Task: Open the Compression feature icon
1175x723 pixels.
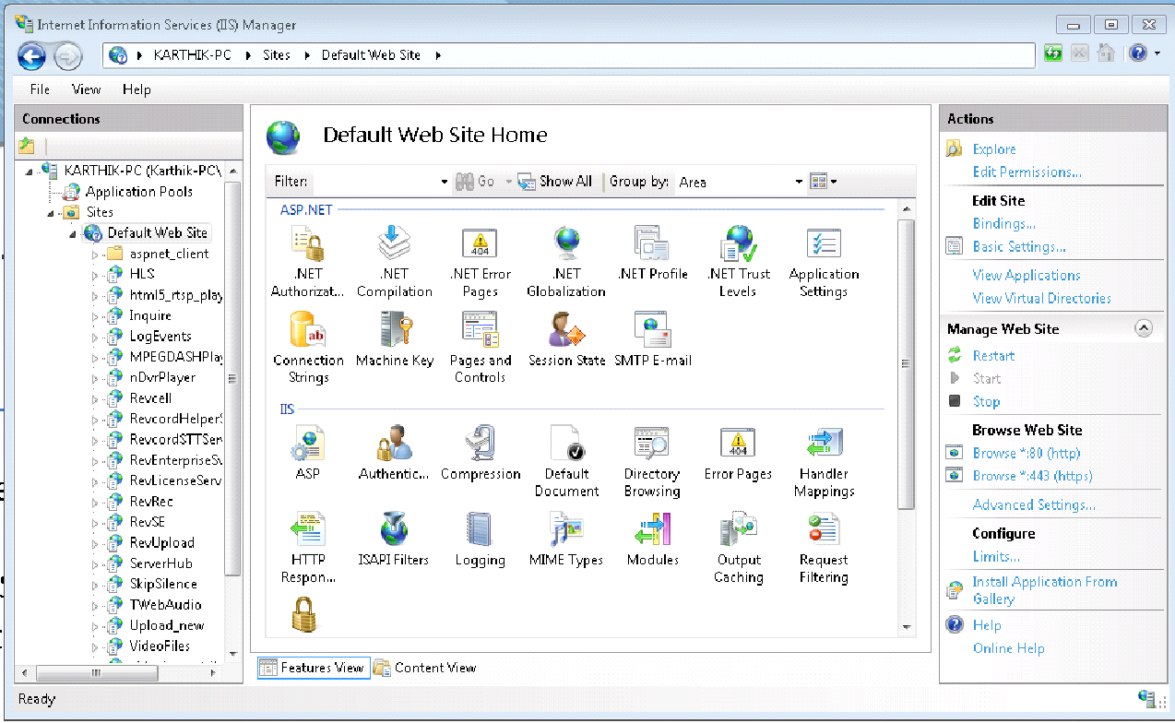Action: (481, 444)
